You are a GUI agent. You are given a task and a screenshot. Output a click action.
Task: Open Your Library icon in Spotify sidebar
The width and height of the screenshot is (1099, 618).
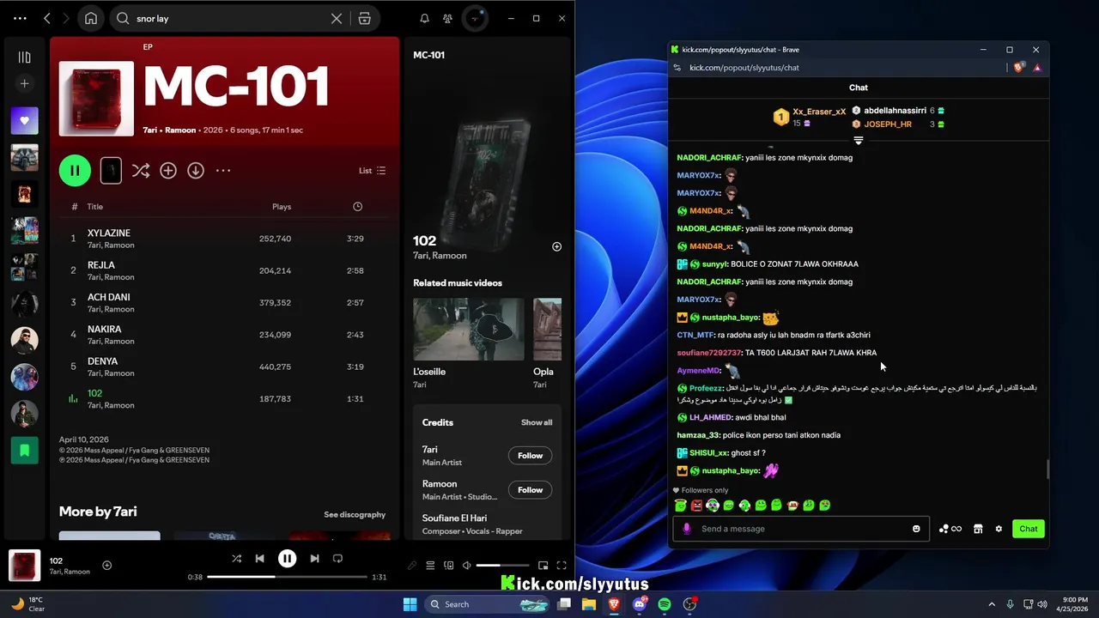click(24, 58)
